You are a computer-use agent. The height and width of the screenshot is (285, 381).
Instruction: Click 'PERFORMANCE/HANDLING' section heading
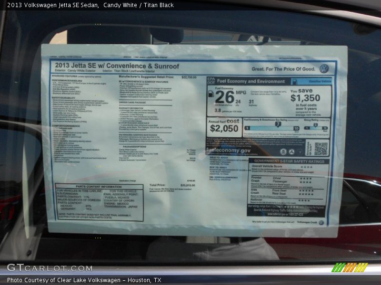67,81
